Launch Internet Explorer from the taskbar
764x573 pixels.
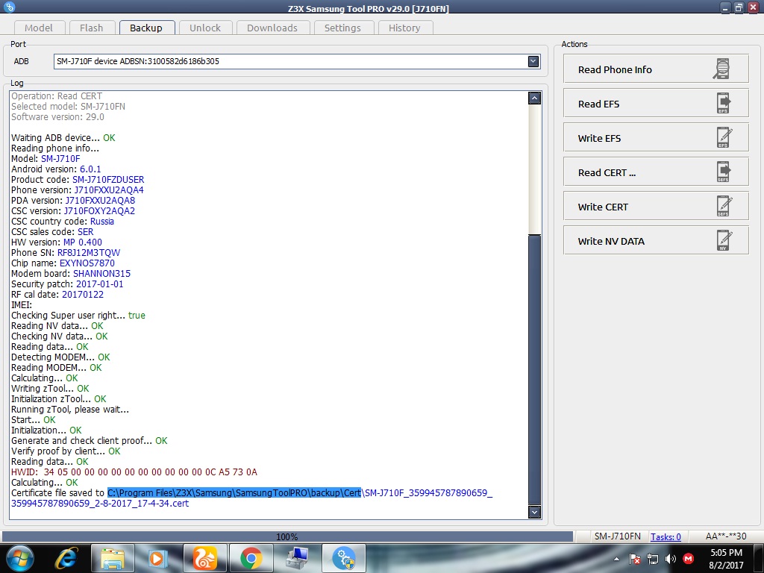[x=66, y=558]
